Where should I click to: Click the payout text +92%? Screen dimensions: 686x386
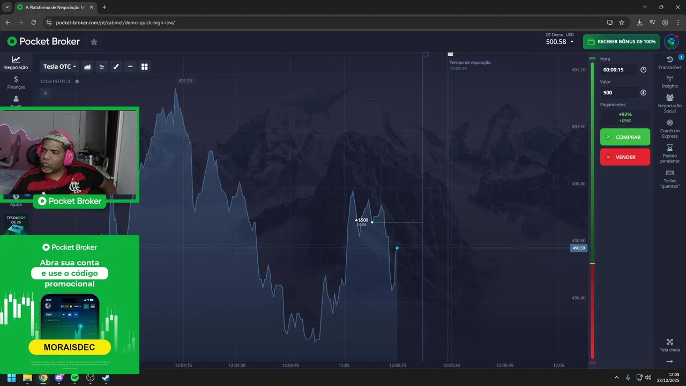pyautogui.click(x=625, y=115)
